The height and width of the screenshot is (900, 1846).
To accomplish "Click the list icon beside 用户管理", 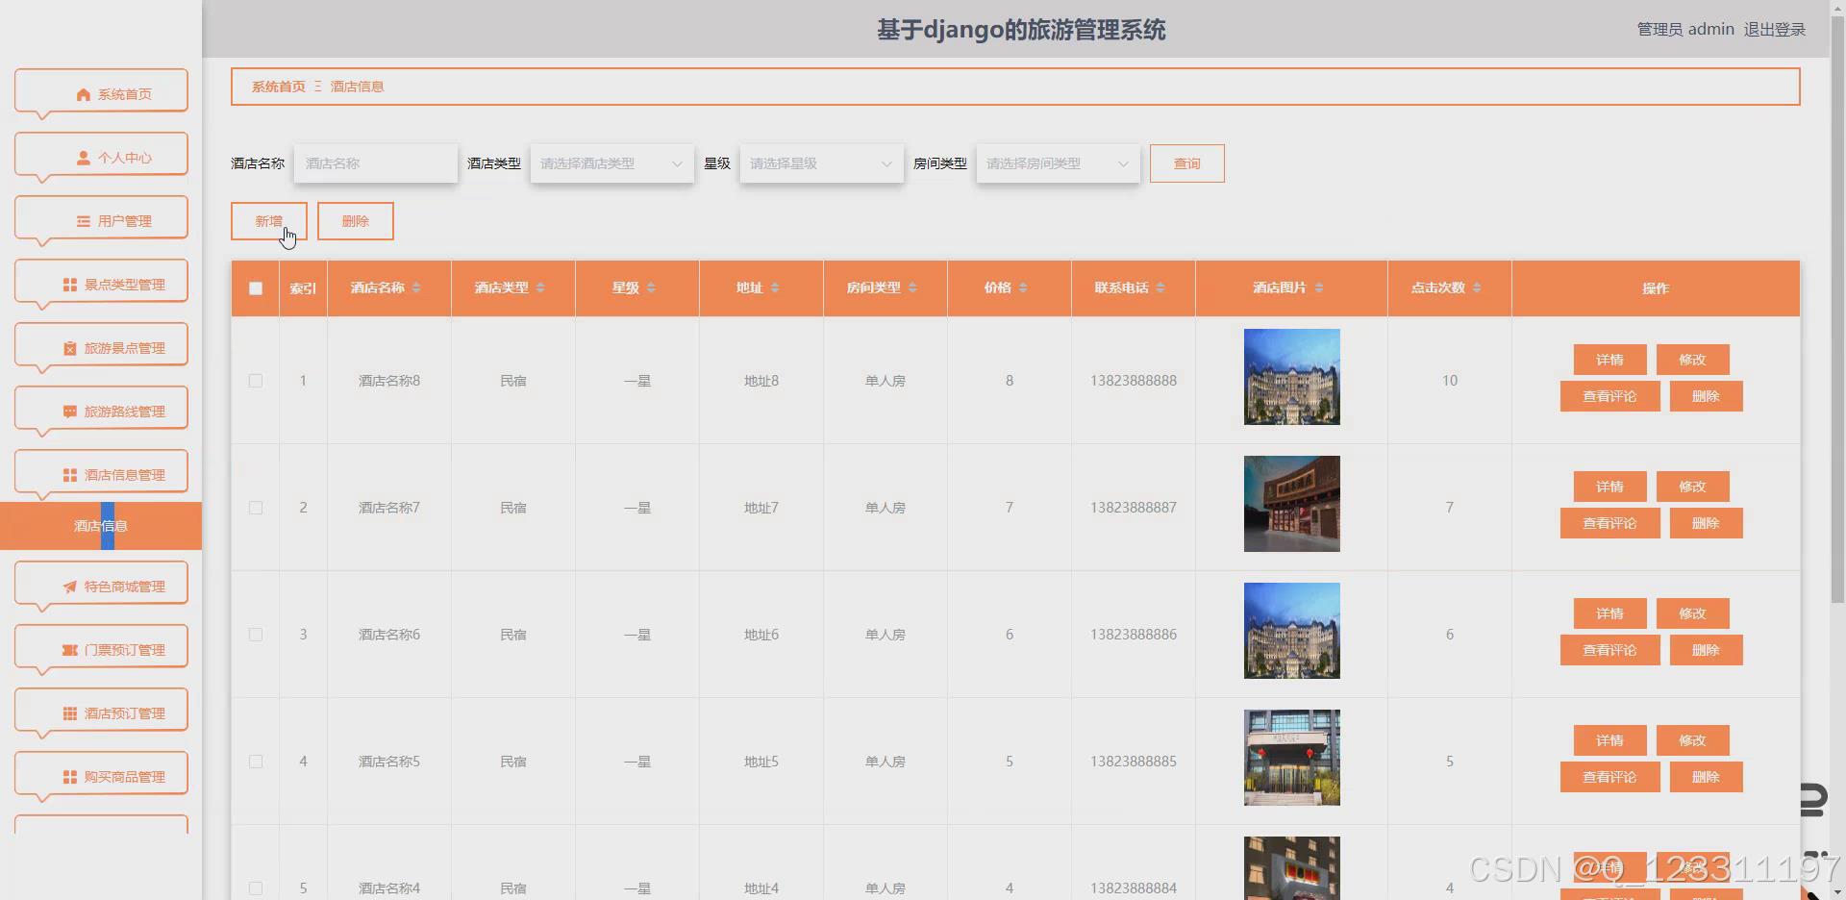I will 84,221.
